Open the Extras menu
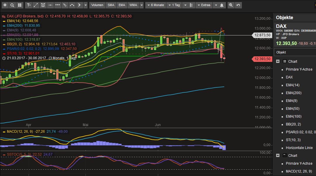Screen dimensions: 316x176 [204, 5]
